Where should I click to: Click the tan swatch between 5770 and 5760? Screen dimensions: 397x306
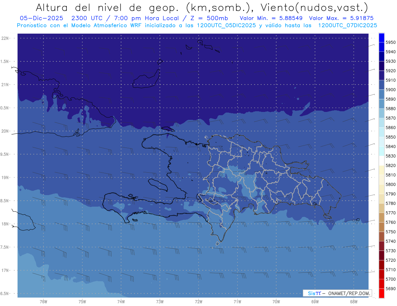pos(381,217)
